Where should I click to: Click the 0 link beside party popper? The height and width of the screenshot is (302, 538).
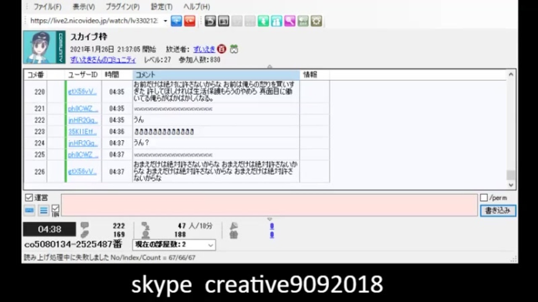[272, 226]
